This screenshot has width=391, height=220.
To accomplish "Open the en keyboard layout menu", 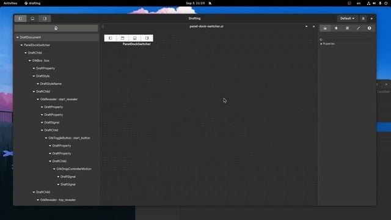I will coord(359,3).
